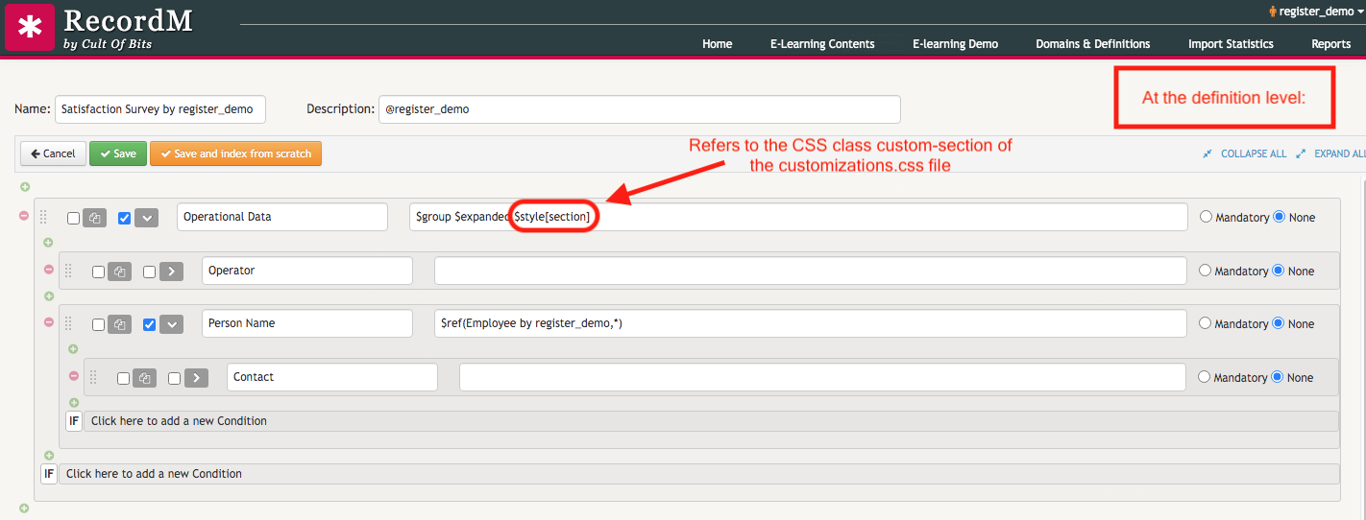Viewport: 1366px width, 520px height.
Task: Select None radio for Contact field
Action: [x=1277, y=377]
